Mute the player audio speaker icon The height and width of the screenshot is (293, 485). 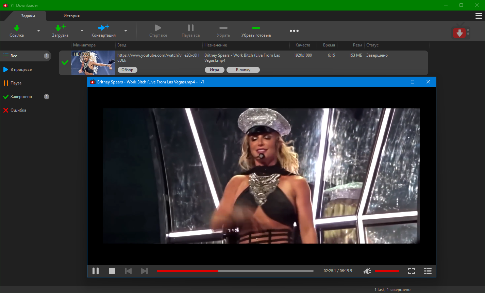coord(367,271)
